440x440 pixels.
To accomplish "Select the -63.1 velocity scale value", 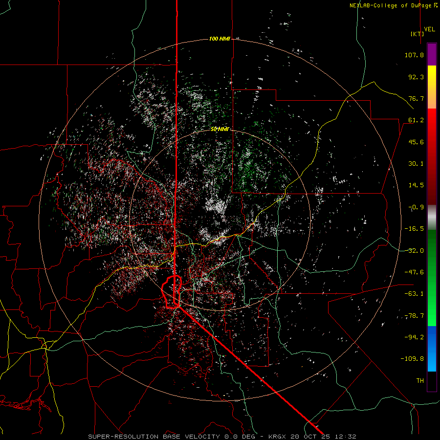I will 414,294.
